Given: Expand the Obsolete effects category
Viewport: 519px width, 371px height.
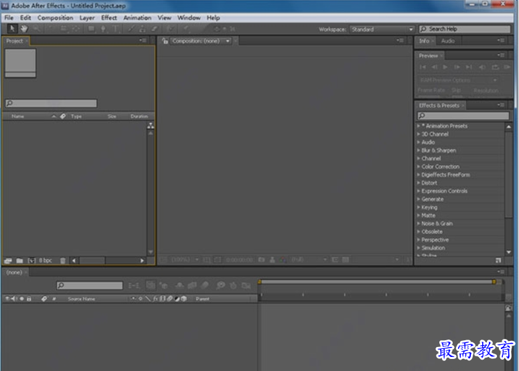Looking at the screenshot, I should pos(419,231).
